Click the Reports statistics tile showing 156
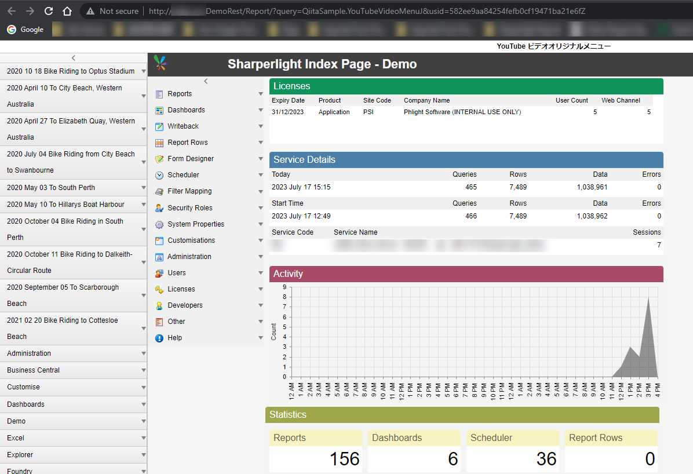 point(316,451)
